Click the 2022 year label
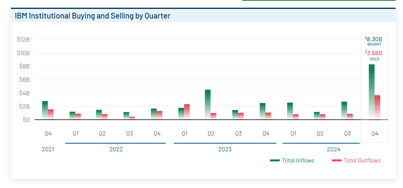 [x=116, y=149]
